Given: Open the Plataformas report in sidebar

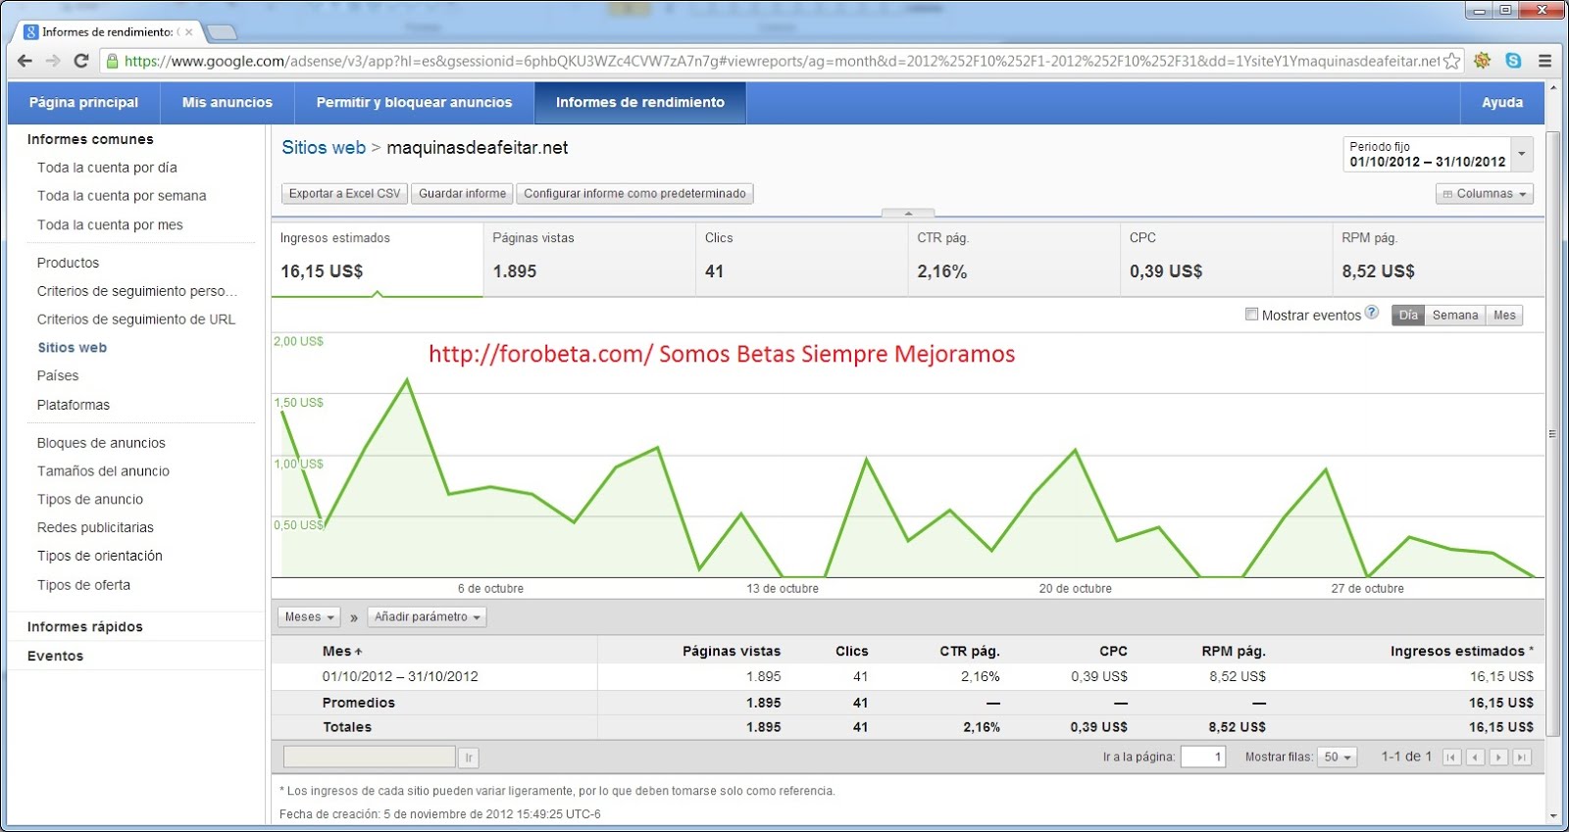Looking at the screenshot, I should click(74, 405).
